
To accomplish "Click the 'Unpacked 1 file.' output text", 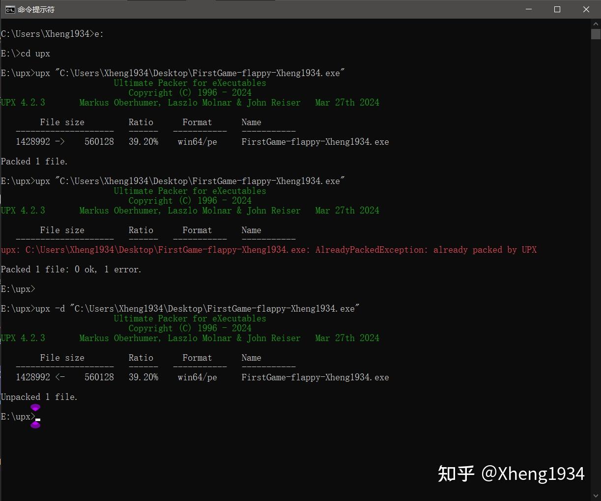I will click(x=39, y=396).
